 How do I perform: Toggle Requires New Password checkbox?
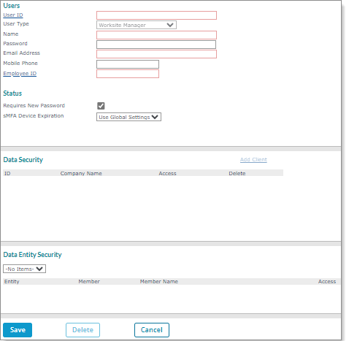(x=101, y=106)
